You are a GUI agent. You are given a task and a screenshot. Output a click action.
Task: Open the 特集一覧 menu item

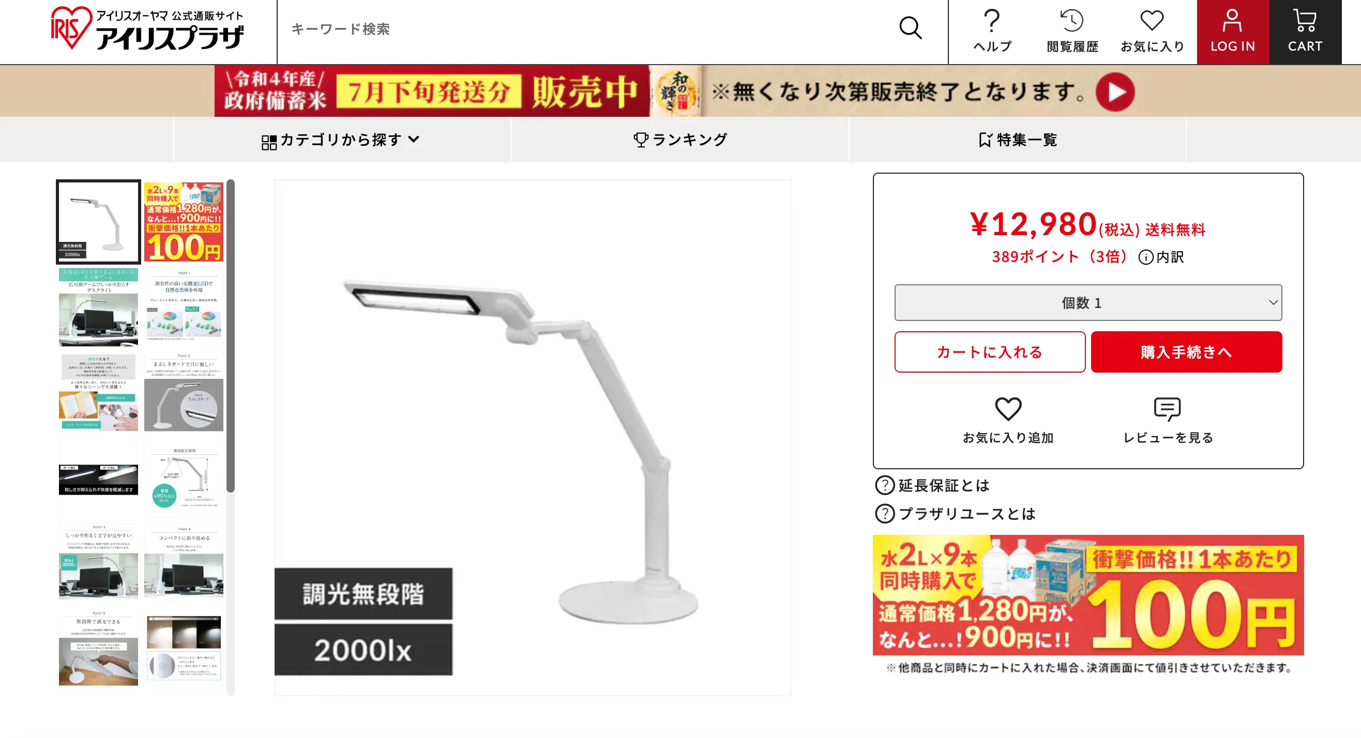(x=1018, y=140)
